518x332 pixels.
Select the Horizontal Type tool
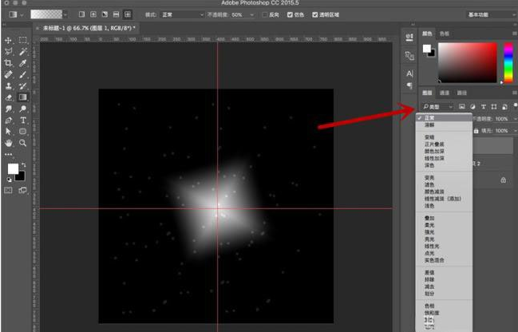point(23,121)
